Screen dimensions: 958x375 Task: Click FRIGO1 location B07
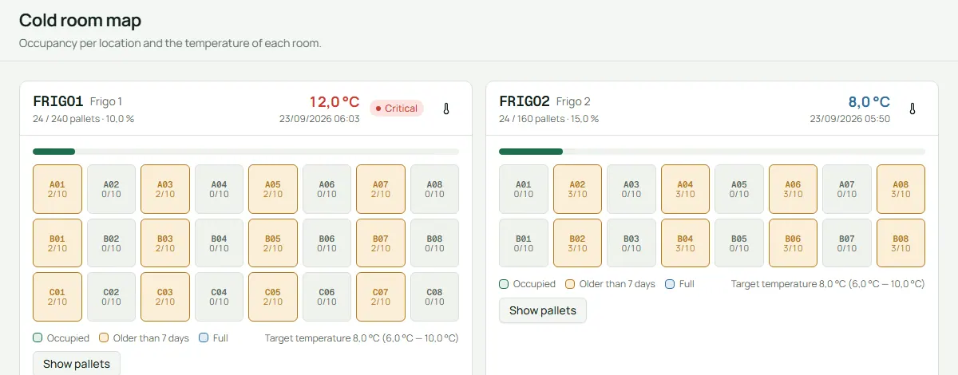(381, 243)
